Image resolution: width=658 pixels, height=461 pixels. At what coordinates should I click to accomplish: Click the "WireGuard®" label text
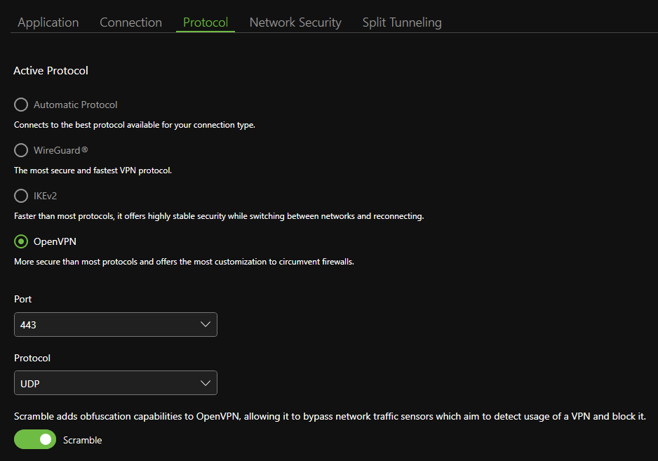pyautogui.click(x=61, y=150)
